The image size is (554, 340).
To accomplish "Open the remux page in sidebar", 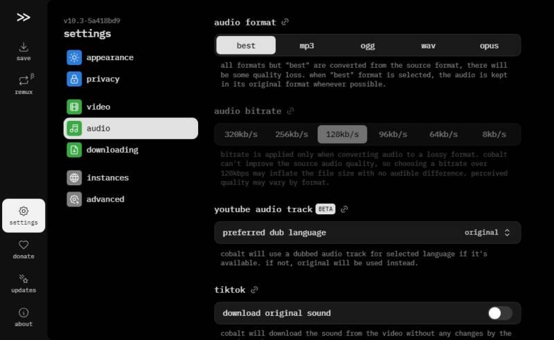I will click(24, 85).
